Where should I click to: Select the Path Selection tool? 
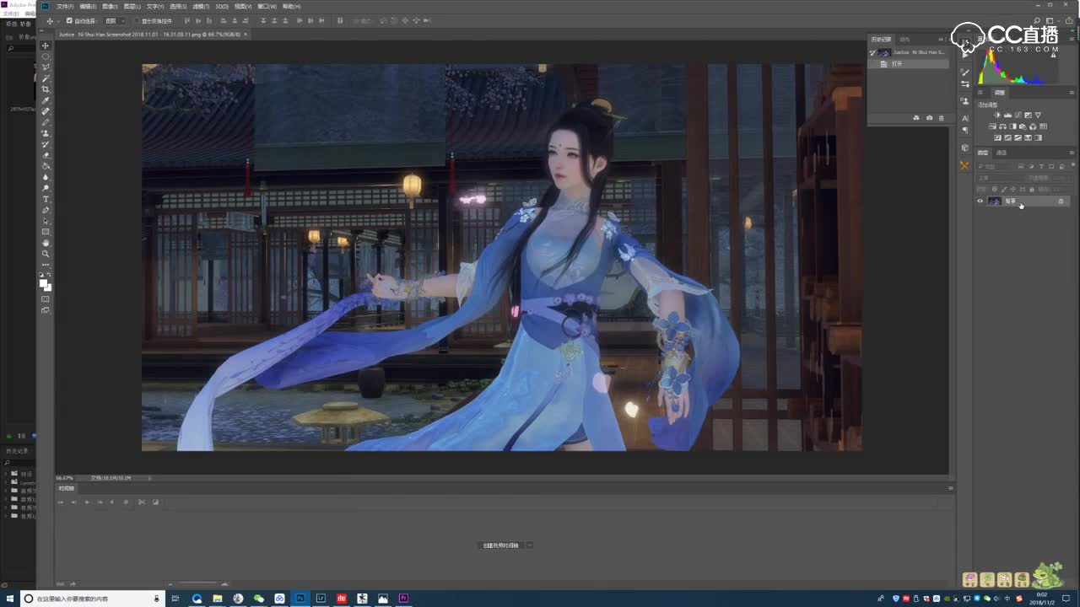(46, 221)
